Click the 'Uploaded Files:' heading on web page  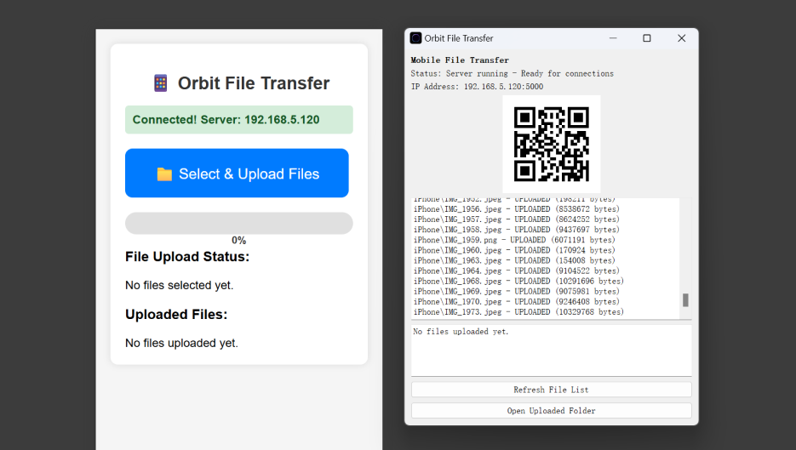click(176, 315)
